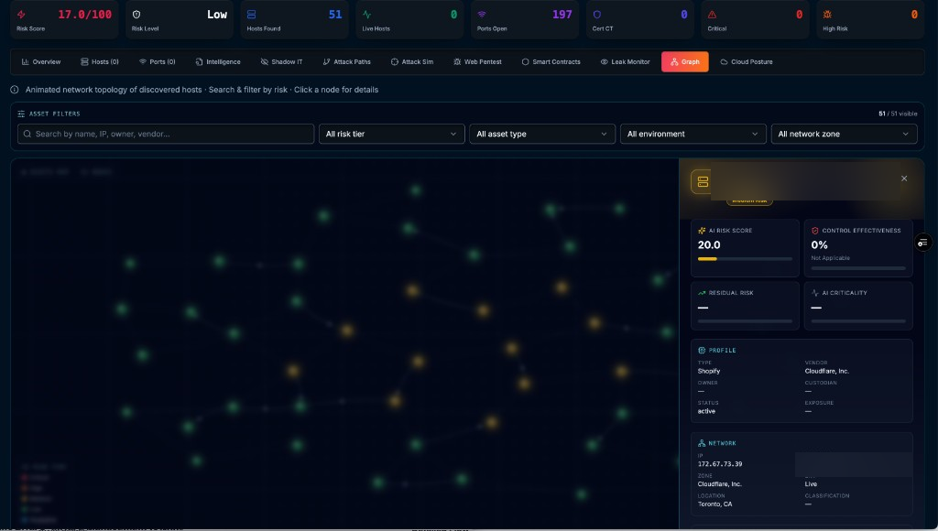Viewport: 938px width, 531px height.
Task: Switch to the Leak Monitor tab
Action: (625, 61)
